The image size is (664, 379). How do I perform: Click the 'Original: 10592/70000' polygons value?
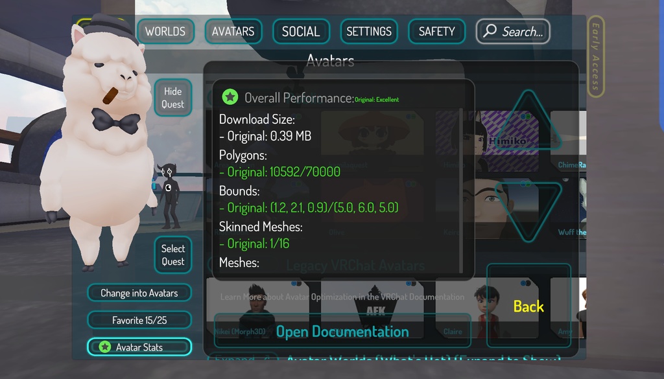[280, 172]
